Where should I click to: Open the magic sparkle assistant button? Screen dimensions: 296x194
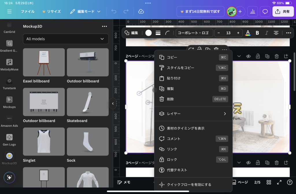coord(9,178)
